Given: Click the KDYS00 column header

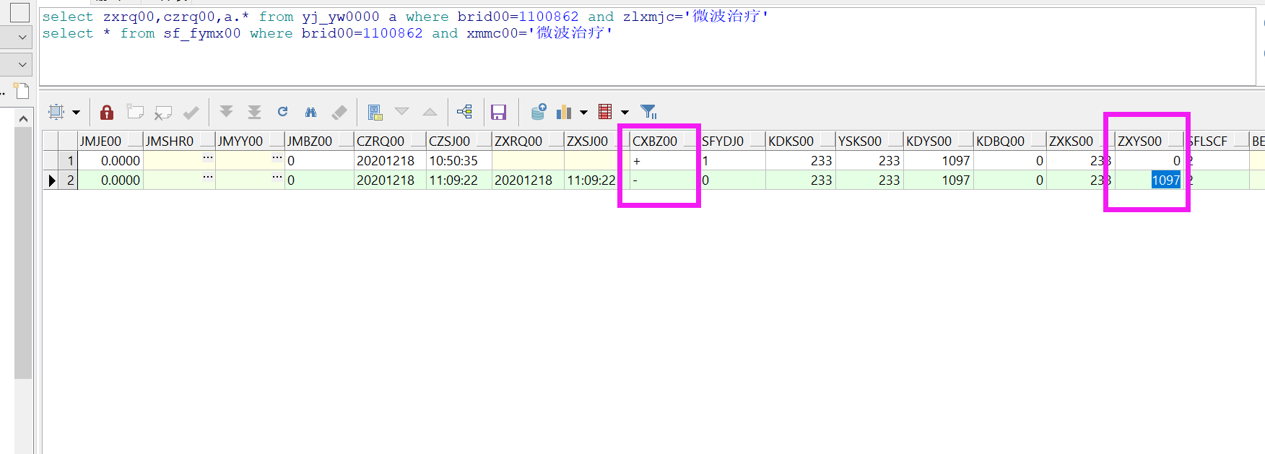Looking at the screenshot, I should coord(938,141).
